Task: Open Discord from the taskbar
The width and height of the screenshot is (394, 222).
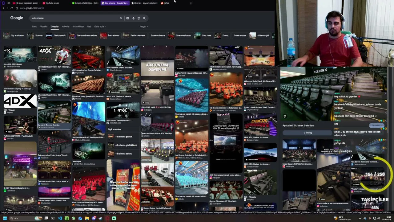Action: pyautogui.click(x=94, y=218)
